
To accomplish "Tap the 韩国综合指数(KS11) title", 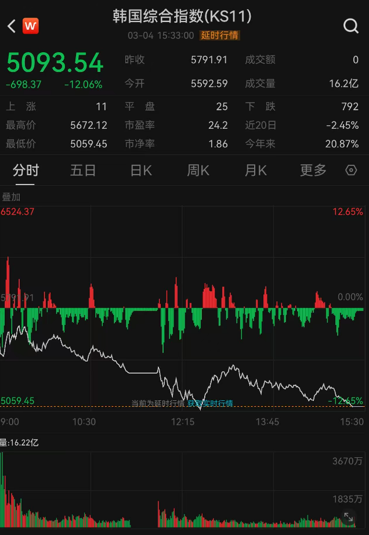I will click(x=182, y=16).
